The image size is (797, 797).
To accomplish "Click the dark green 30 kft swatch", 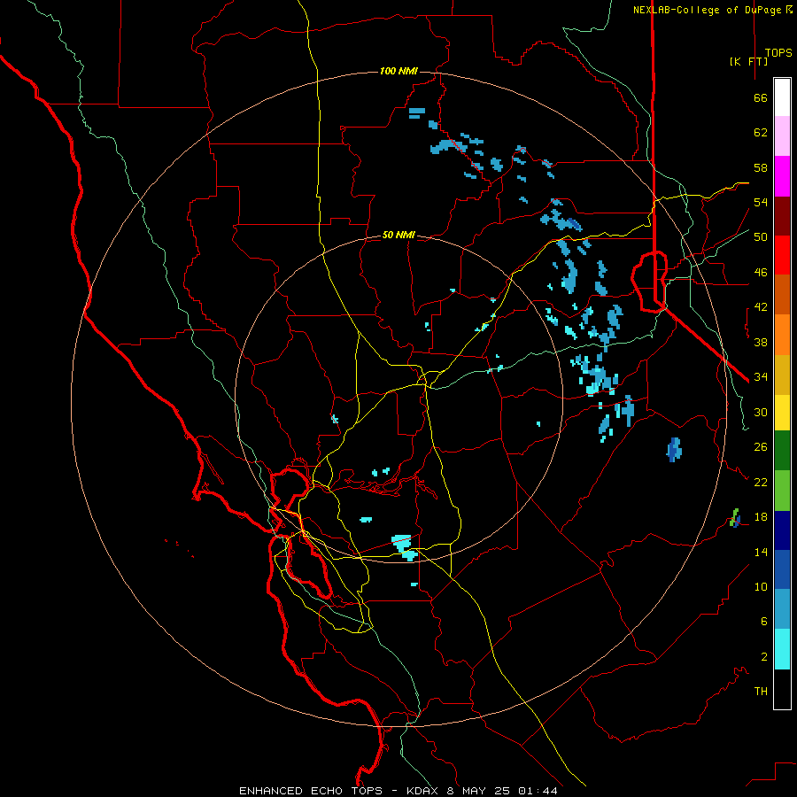I will pos(782,451).
